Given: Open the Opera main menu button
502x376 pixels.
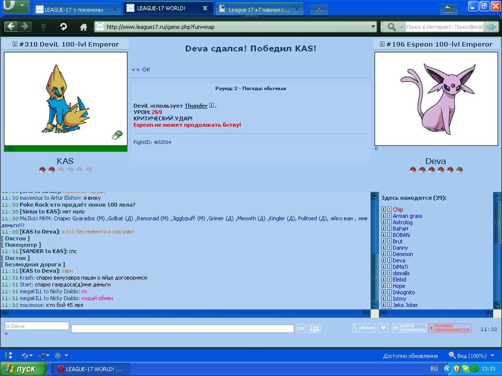Looking at the screenshot, I should [15, 6].
